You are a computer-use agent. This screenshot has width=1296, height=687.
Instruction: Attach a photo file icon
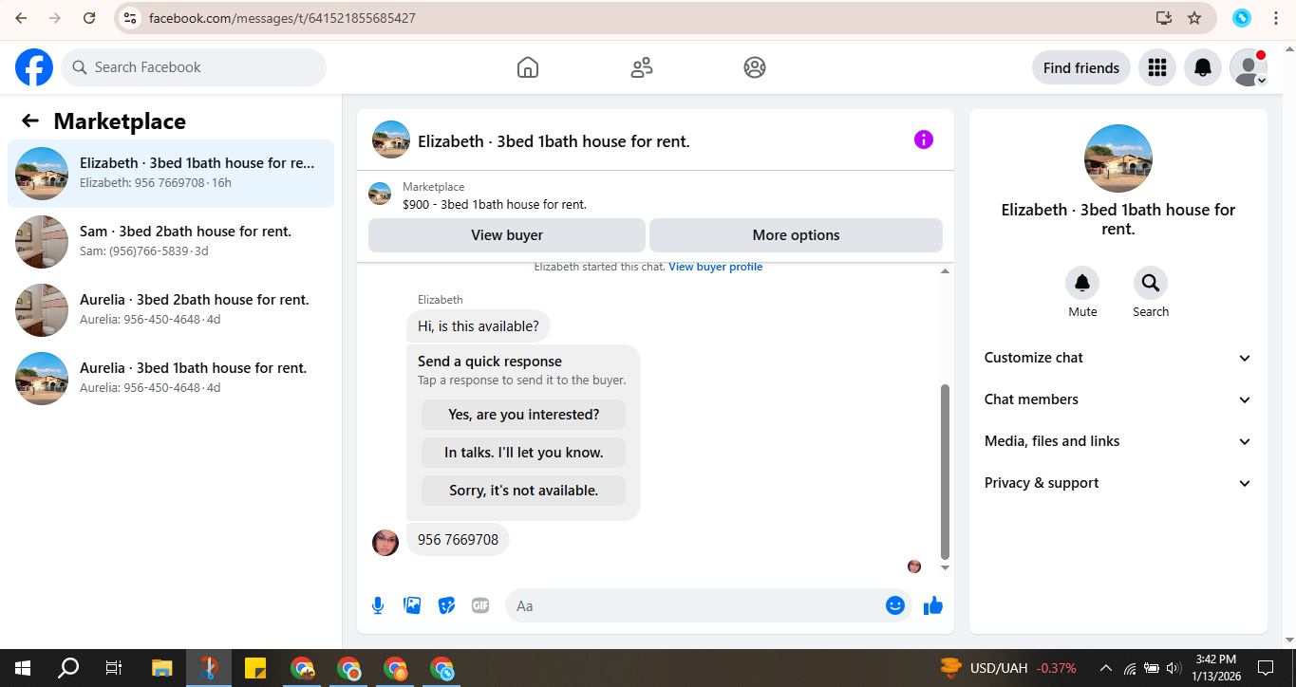[412, 605]
